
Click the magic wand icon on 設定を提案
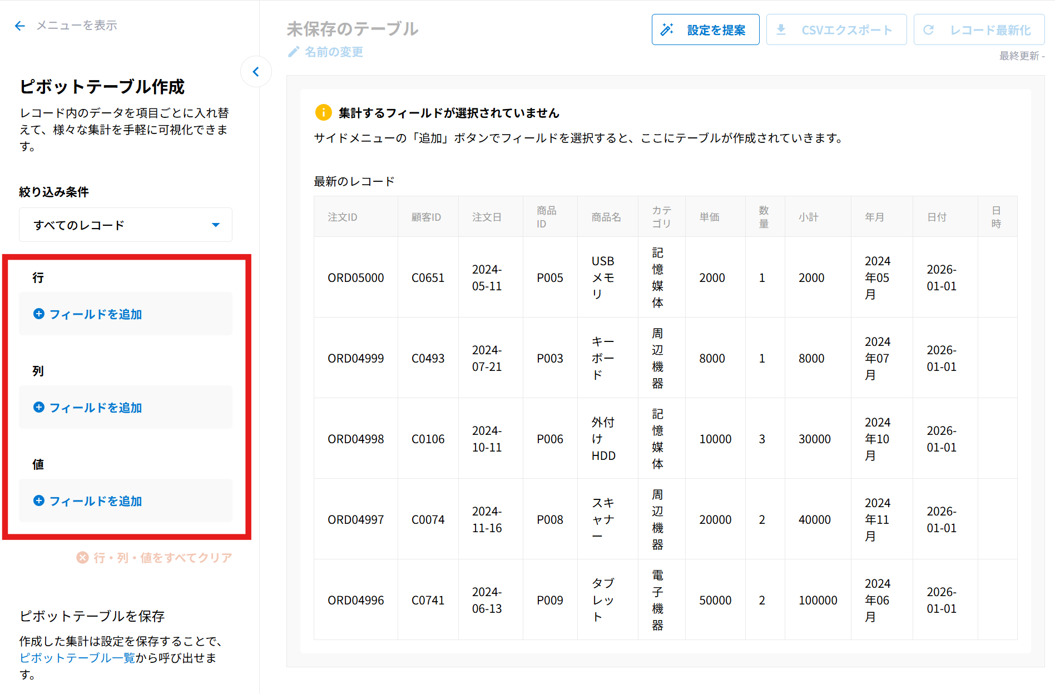coord(667,30)
